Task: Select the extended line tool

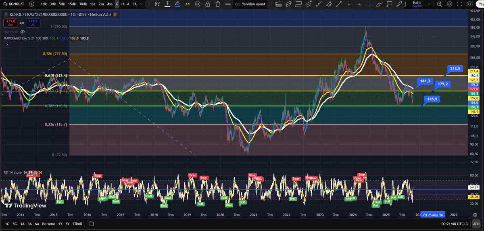Action: coord(339,4)
